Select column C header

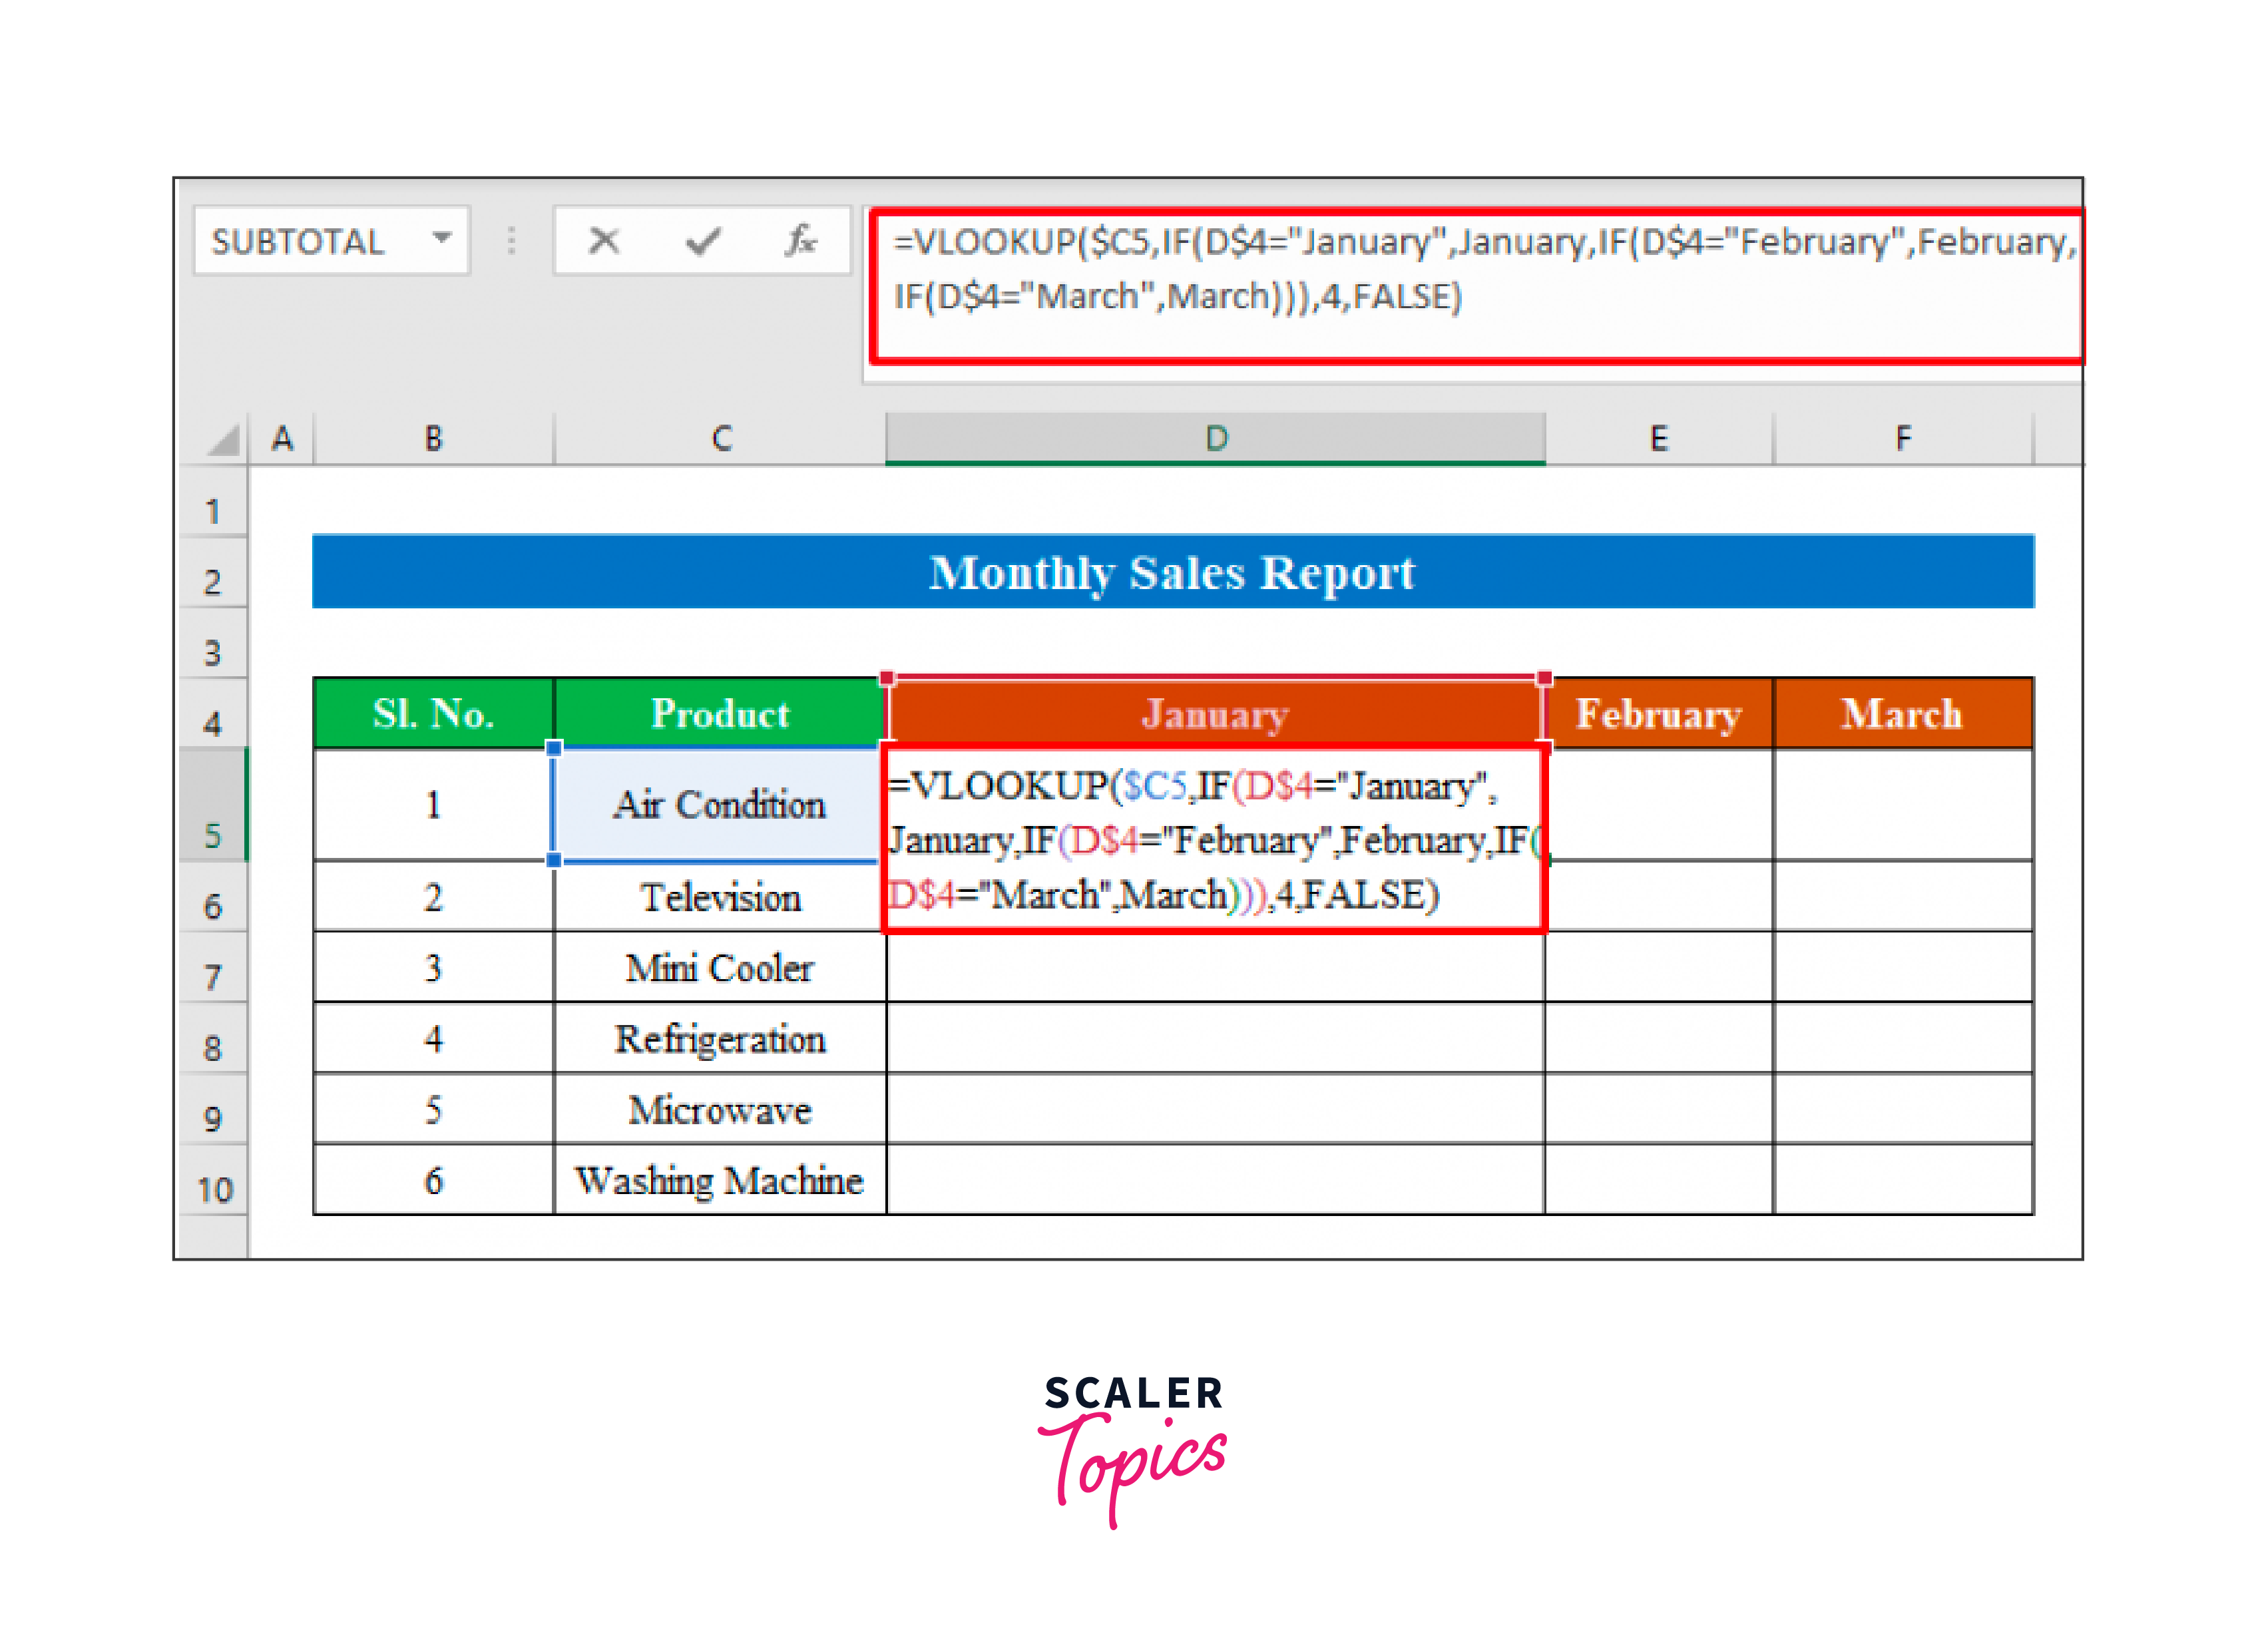(720, 438)
